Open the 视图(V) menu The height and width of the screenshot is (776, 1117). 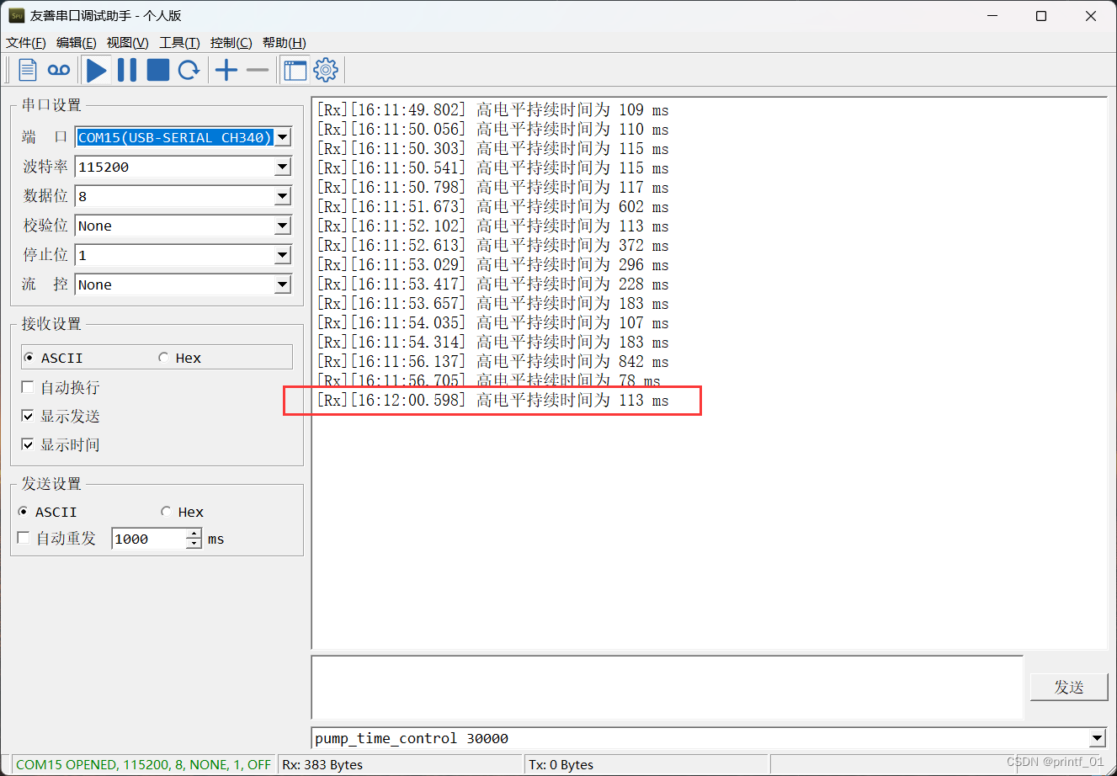coord(128,43)
